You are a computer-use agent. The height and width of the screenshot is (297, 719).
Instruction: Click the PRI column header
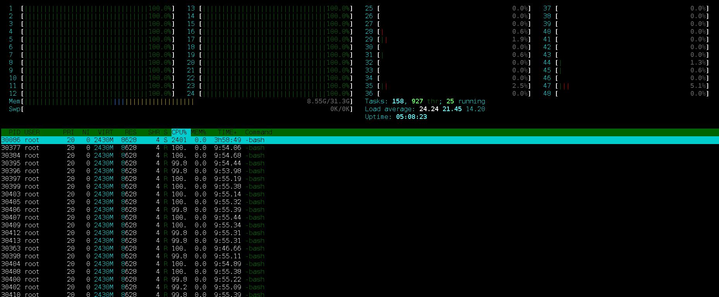[x=69, y=132]
